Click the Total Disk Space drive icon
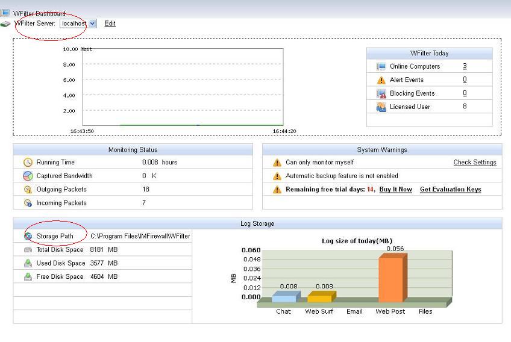This screenshot has width=511, height=342. (x=28, y=250)
